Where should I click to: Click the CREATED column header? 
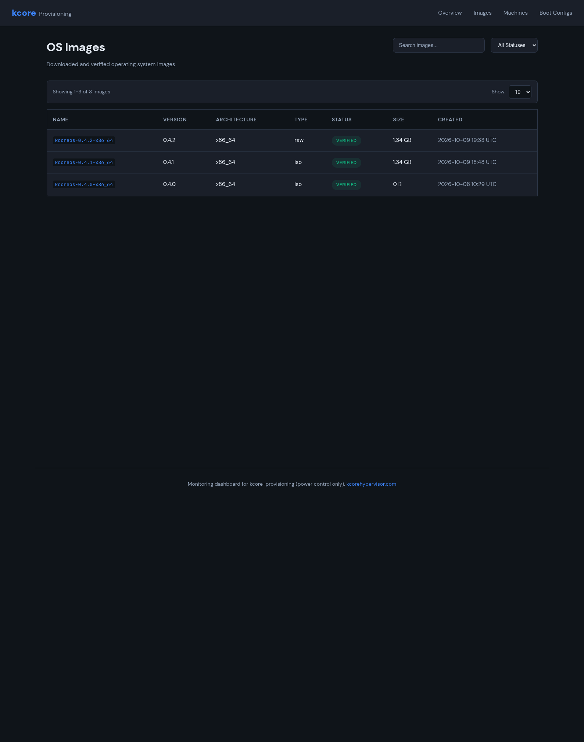click(450, 119)
